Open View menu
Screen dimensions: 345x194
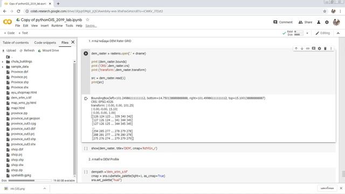coord(34,26)
